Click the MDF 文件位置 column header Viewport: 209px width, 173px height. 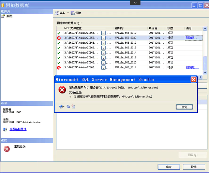[88, 28]
